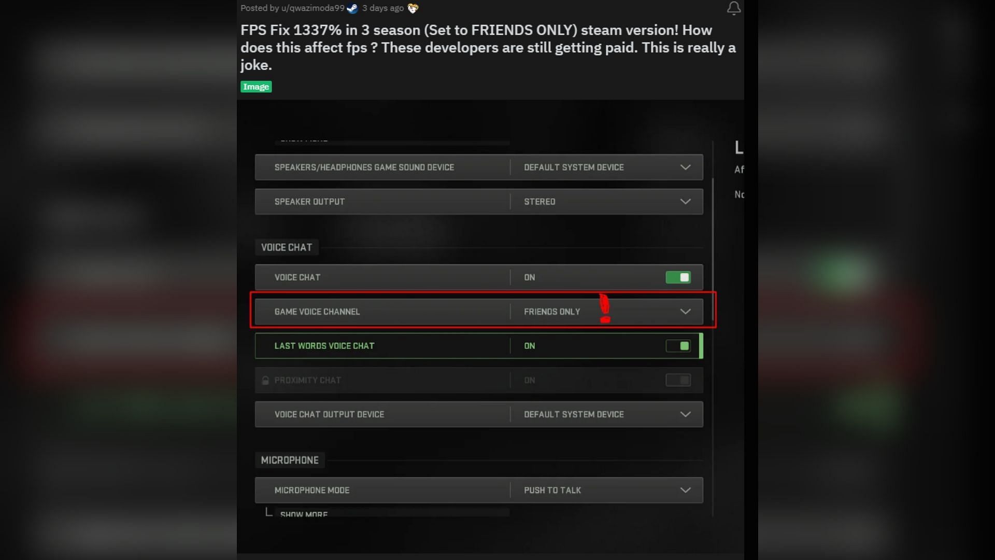Expand Voice Chat Output Device dropdown
The image size is (995, 560).
pos(685,414)
